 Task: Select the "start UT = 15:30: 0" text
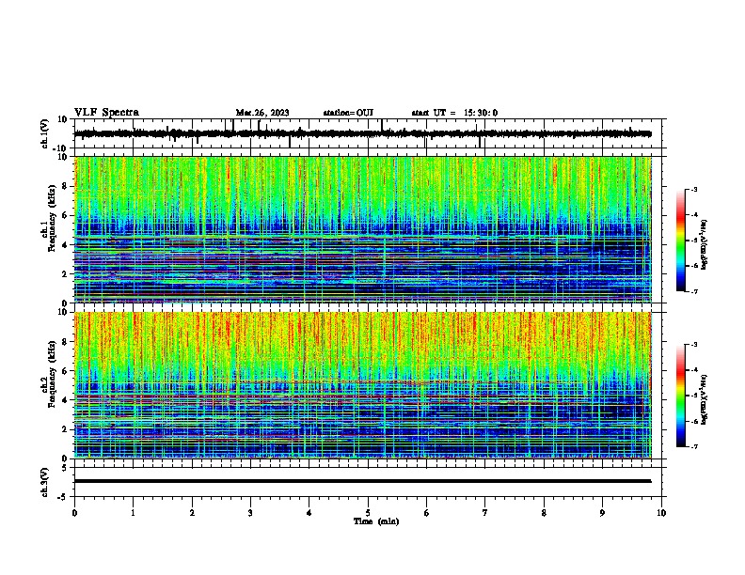pyautogui.click(x=454, y=113)
